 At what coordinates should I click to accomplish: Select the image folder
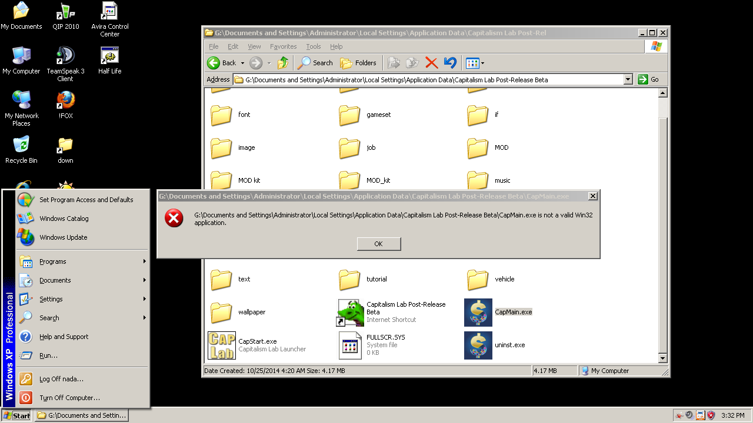click(233, 147)
